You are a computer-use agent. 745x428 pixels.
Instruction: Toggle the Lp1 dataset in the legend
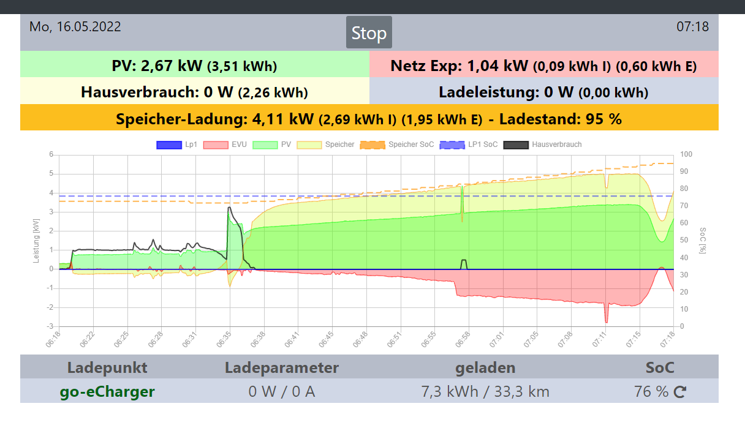point(178,145)
